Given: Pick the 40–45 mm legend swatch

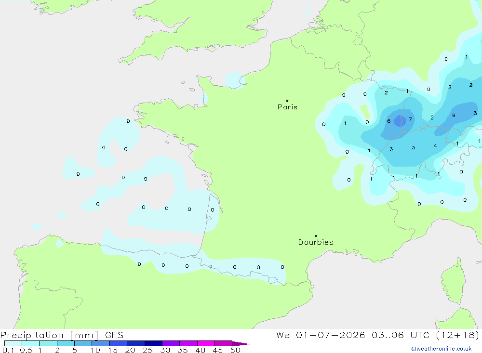Looking at the screenshot, I should coord(206,343).
